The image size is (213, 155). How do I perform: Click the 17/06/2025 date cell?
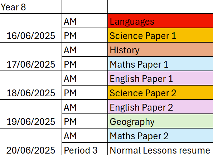tap(31, 57)
